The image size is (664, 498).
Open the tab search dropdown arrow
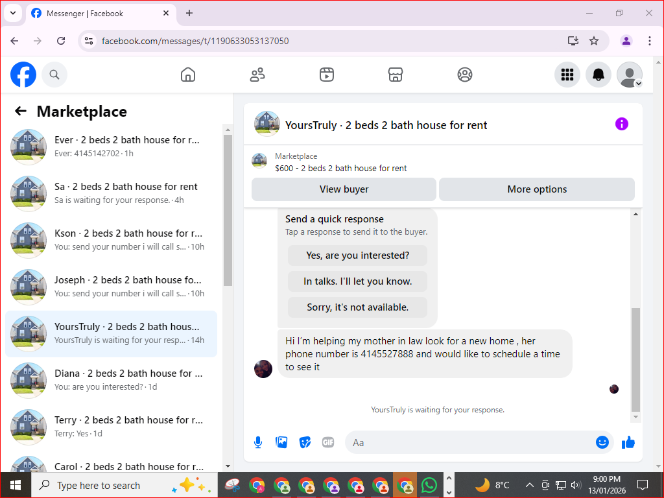tap(13, 13)
